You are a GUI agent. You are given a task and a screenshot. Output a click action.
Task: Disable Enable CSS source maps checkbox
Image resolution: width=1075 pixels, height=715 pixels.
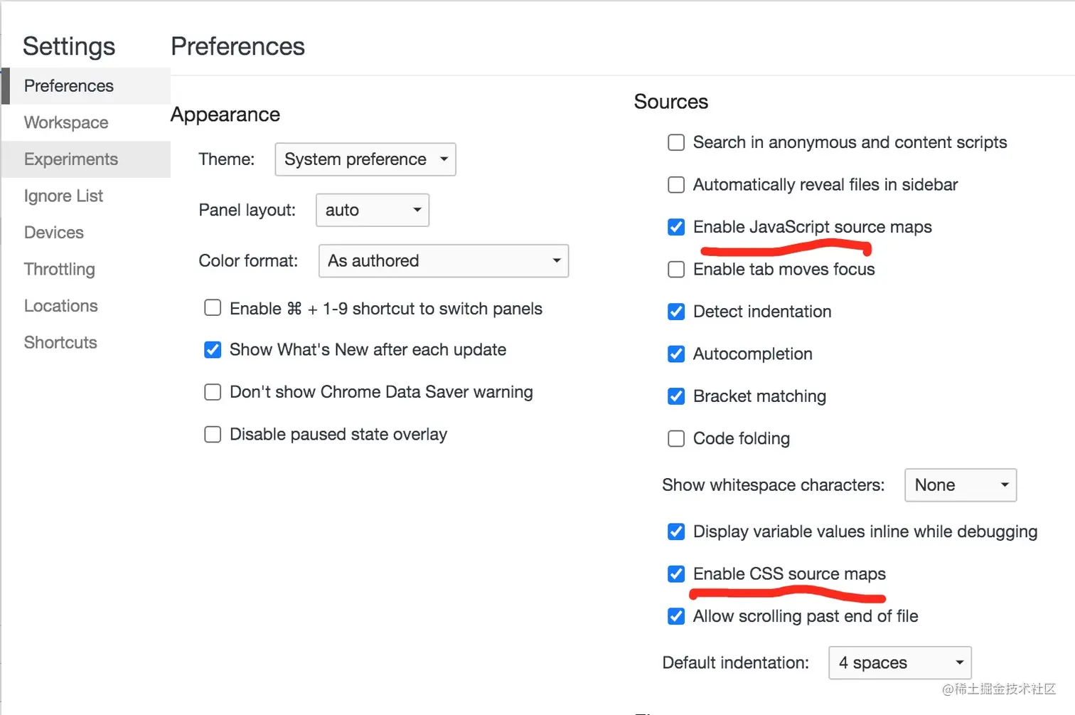coord(676,574)
